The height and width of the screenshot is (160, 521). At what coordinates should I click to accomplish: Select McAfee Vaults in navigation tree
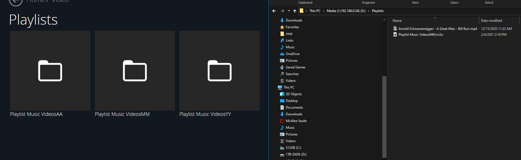[296, 121]
